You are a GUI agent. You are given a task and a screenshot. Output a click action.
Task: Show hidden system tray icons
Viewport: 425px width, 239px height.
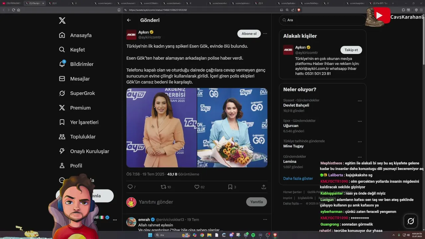coord(394,235)
